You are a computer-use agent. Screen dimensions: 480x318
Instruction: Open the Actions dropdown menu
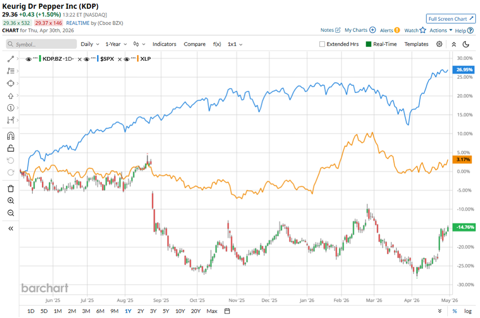click(441, 31)
